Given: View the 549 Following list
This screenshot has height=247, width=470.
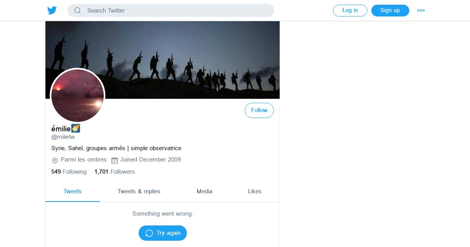Looking at the screenshot, I should click(x=69, y=172).
